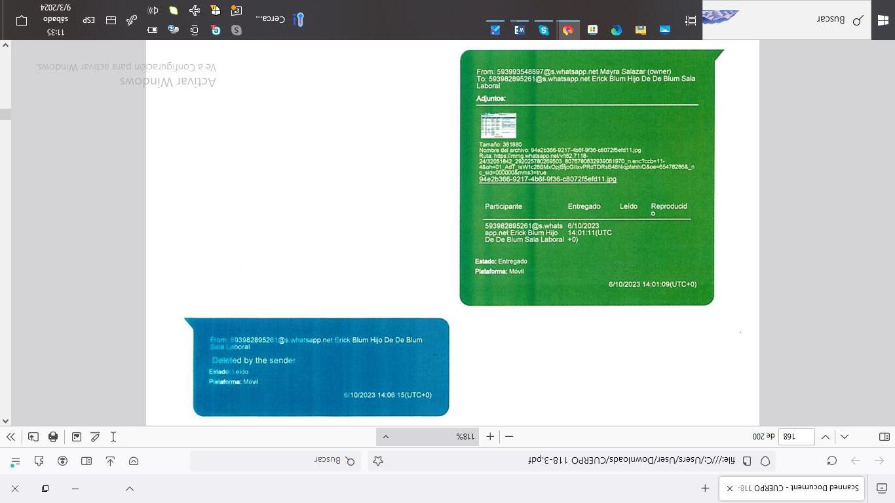This screenshot has height=503, width=895.
Task: Click 'Estado: Leído' in blue message
Action: tap(229, 372)
